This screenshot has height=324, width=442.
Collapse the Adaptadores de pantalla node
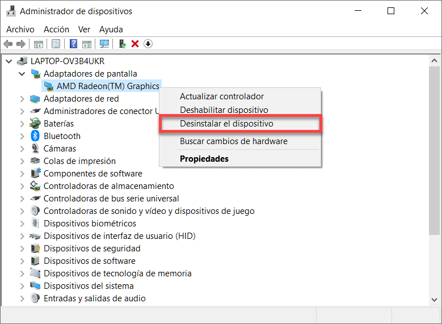22,74
